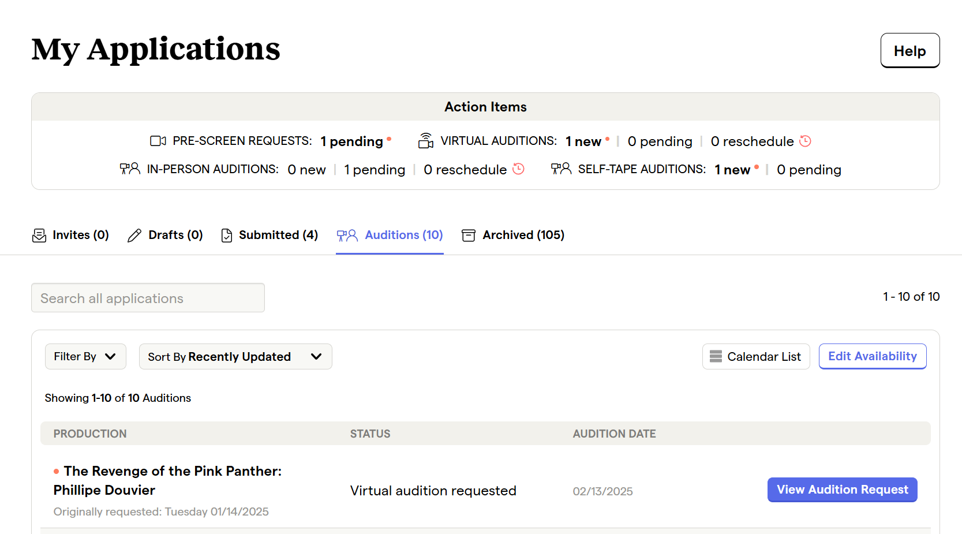Click the Action Items header
The image size is (962, 534).
485,107
